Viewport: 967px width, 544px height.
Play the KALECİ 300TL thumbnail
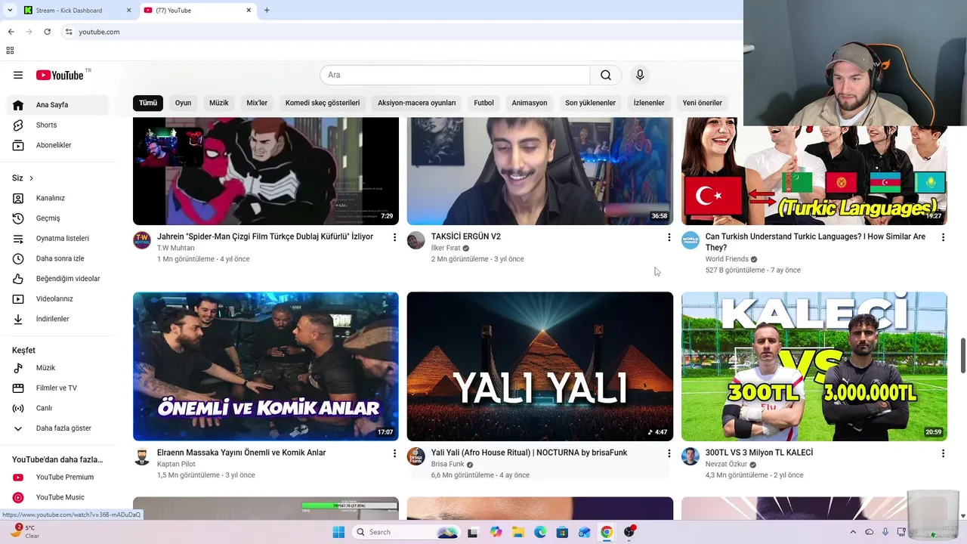point(814,366)
